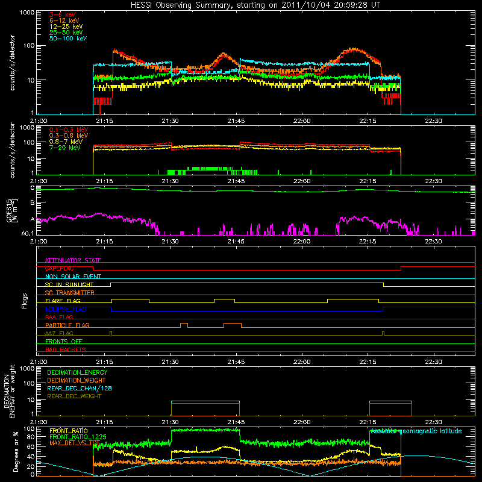482x482 pixels.
Task: Select the ATTENUATOR_STATE flag label
Action: click(x=73, y=260)
